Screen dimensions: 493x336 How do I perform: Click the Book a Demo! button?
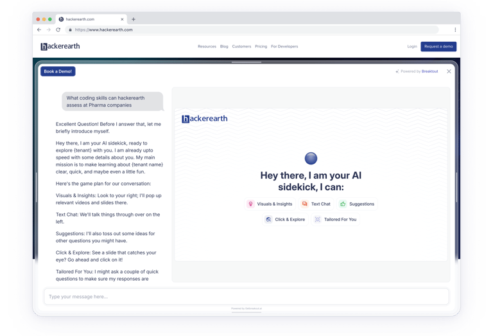point(58,71)
